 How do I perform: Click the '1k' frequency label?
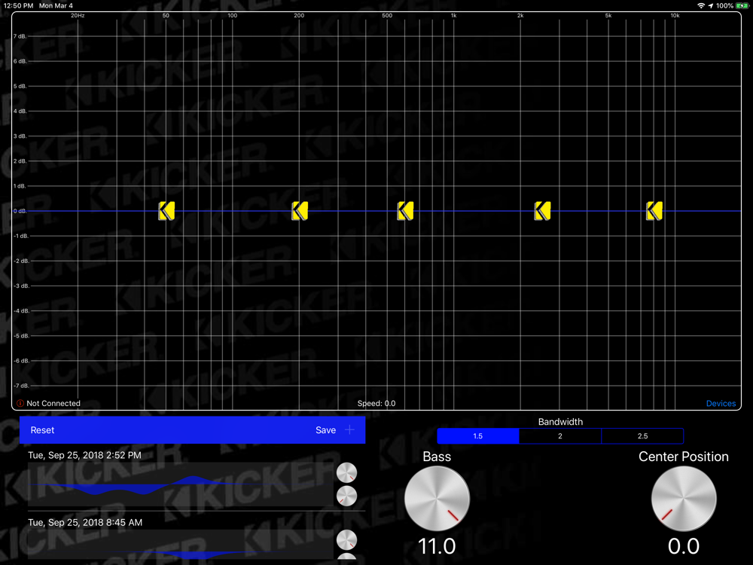tap(453, 15)
